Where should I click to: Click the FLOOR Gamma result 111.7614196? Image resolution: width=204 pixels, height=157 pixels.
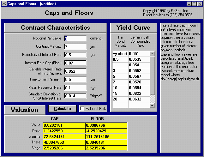pyautogui.click(x=106, y=137)
